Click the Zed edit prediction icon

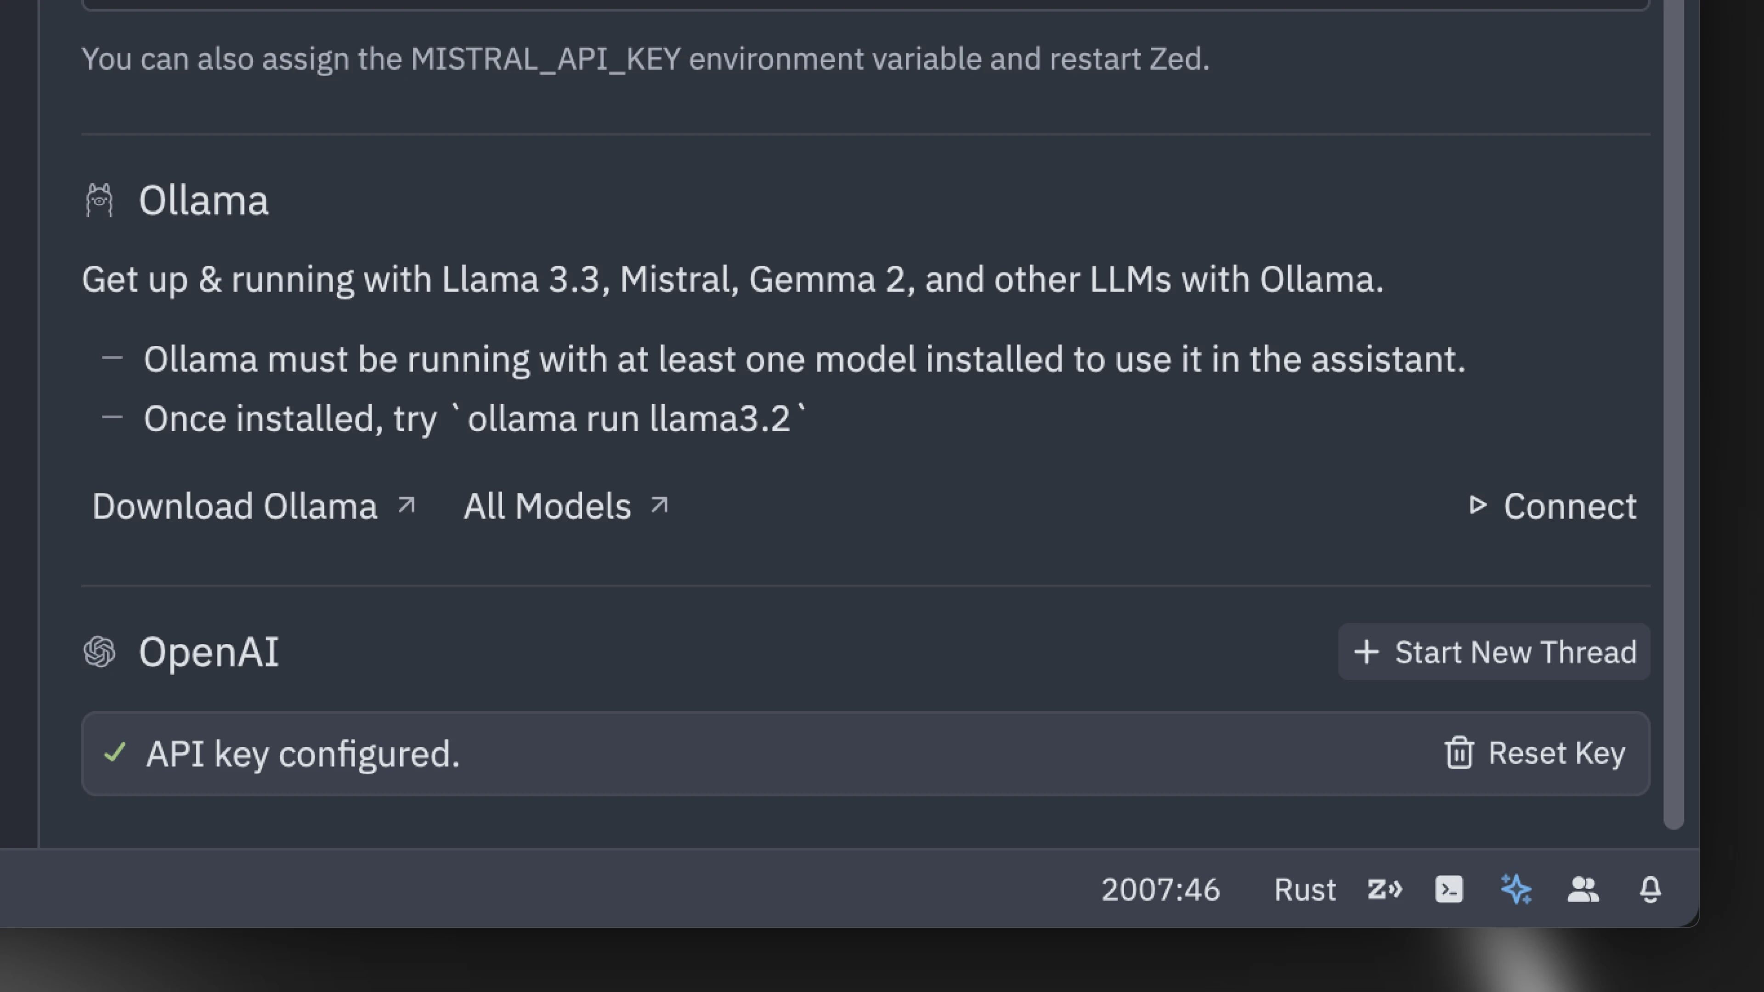1384,889
